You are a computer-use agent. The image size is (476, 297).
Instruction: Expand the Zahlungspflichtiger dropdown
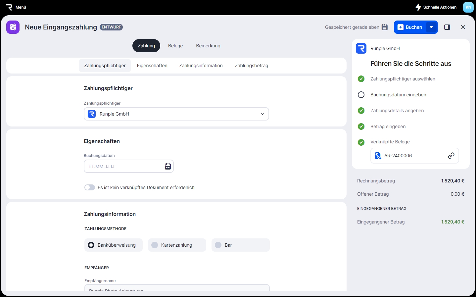coord(262,114)
